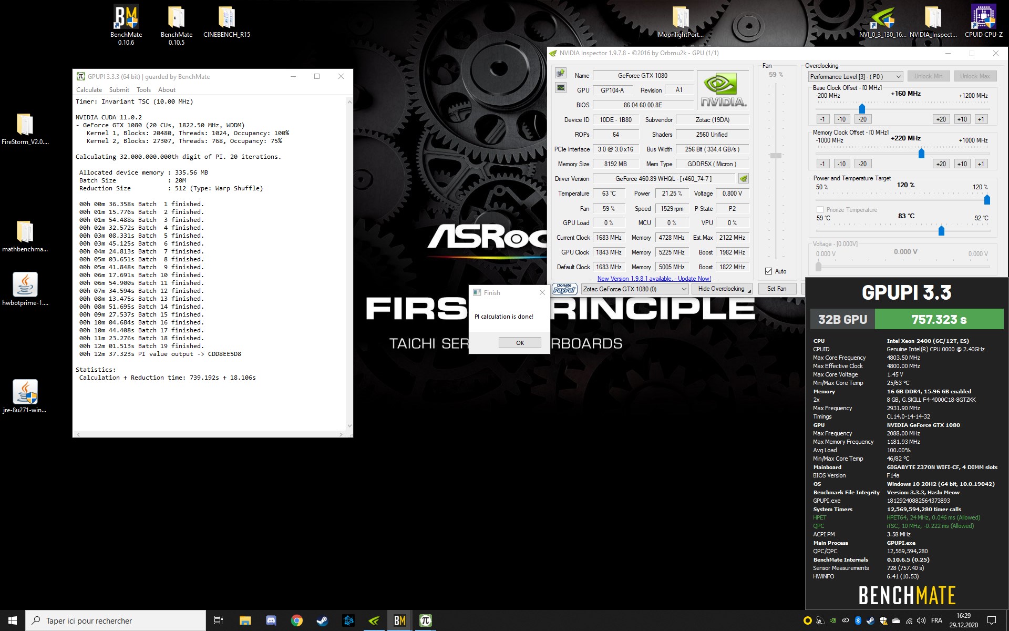Toggle Auto fan checkbox
The image size is (1009, 631).
pyautogui.click(x=769, y=271)
